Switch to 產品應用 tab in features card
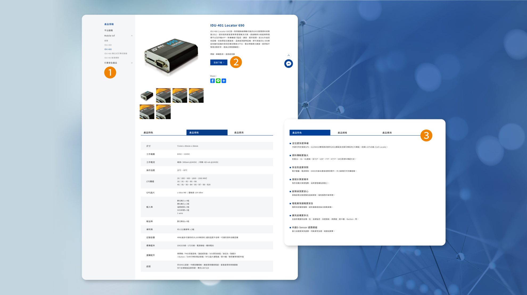Viewport: 527px width, 295px height. [x=387, y=133]
